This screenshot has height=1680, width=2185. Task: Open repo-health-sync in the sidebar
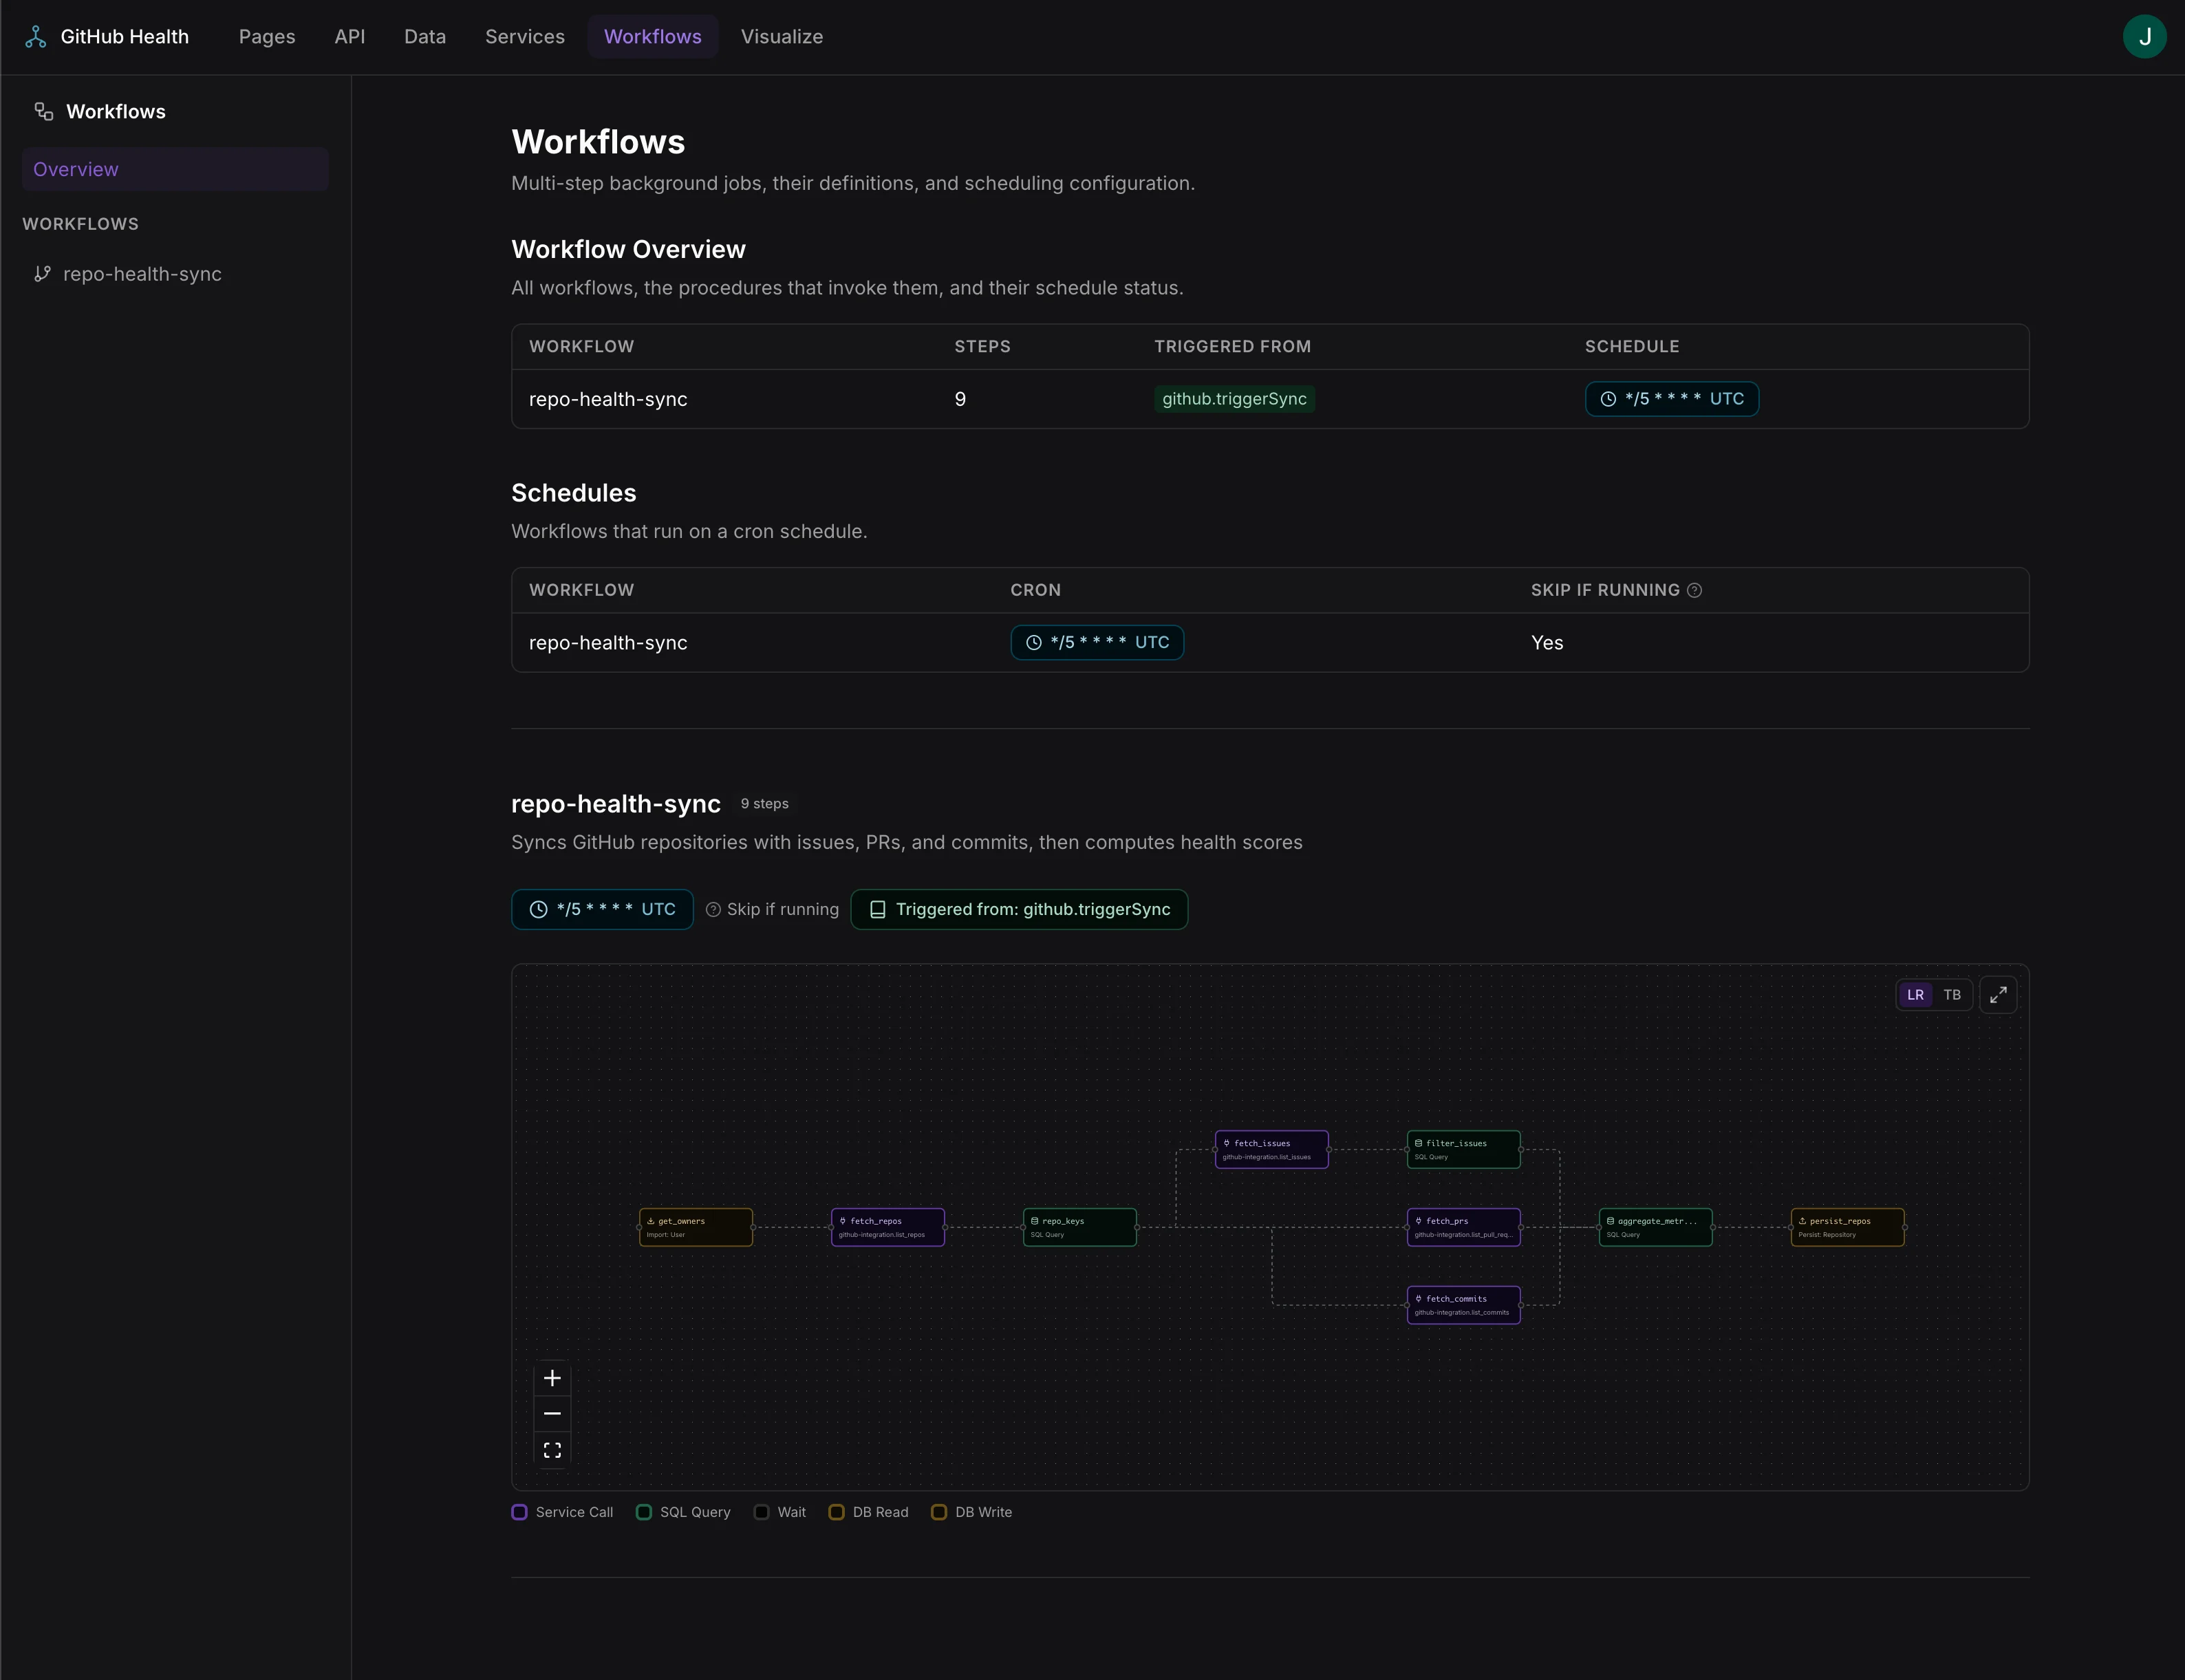[x=175, y=274]
